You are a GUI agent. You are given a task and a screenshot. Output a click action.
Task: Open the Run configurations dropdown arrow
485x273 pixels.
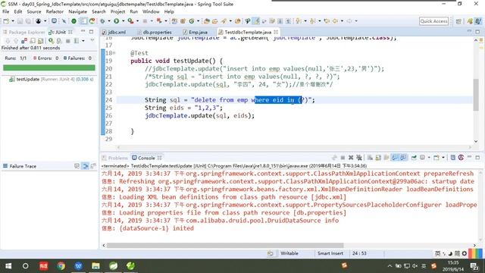(123, 21)
